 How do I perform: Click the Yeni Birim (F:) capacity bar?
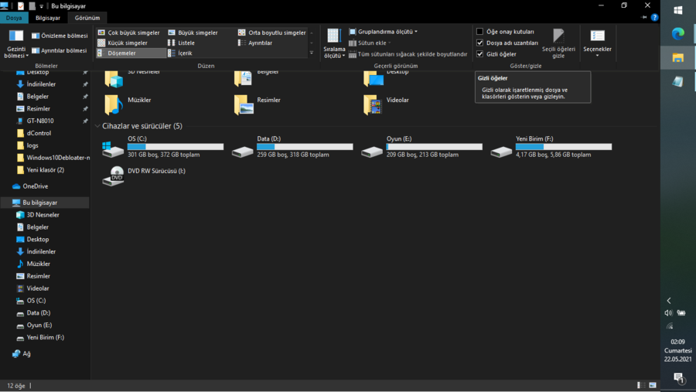pos(563,146)
